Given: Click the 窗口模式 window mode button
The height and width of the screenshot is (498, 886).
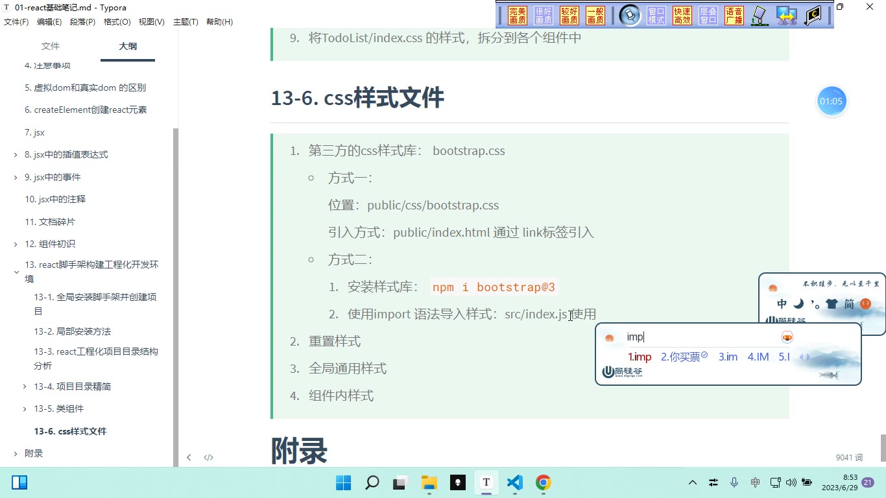Looking at the screenshot, I should (x=656, y=16).
